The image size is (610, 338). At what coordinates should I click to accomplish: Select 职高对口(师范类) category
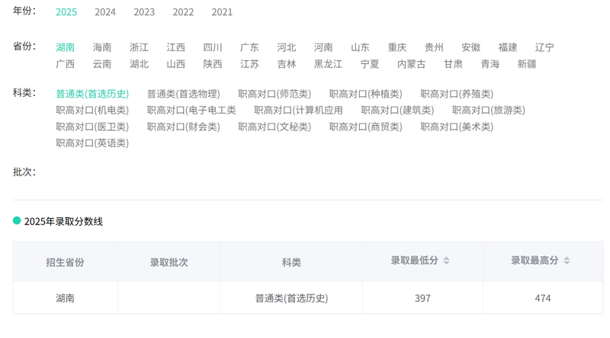pyautogui.click(x=274, y=94)
